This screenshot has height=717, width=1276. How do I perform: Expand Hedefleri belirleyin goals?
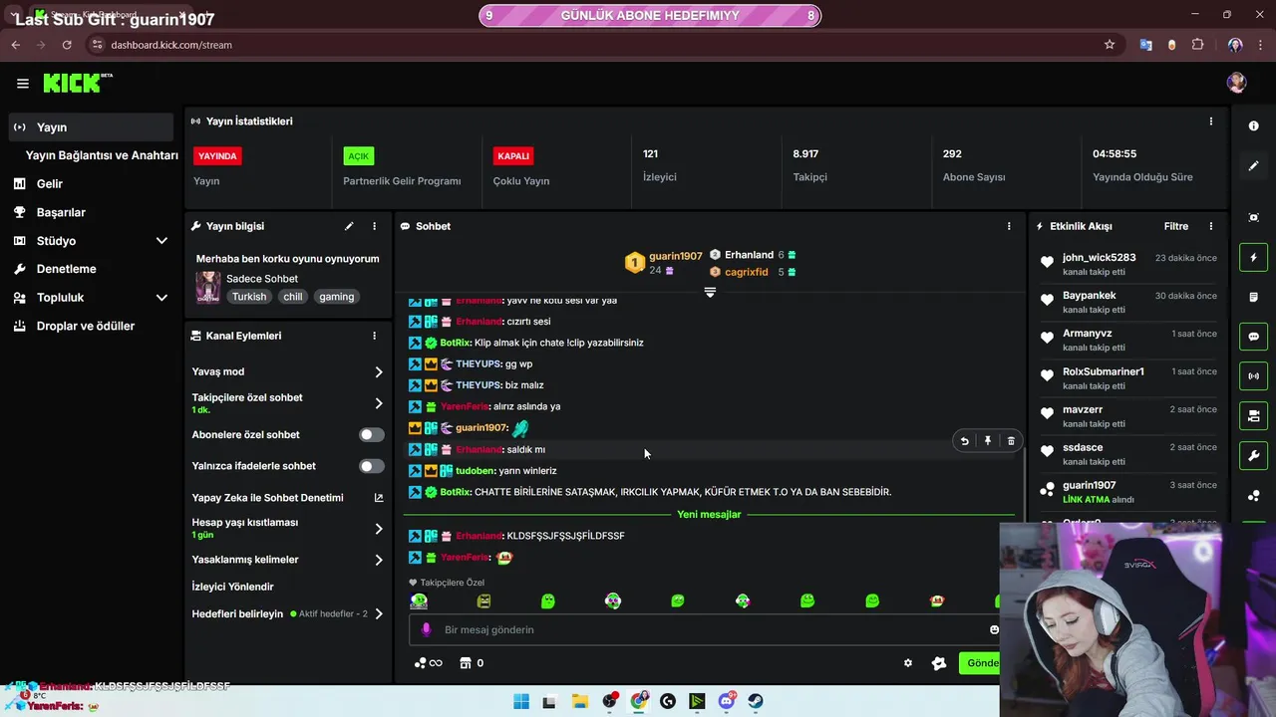pos(379,614)
